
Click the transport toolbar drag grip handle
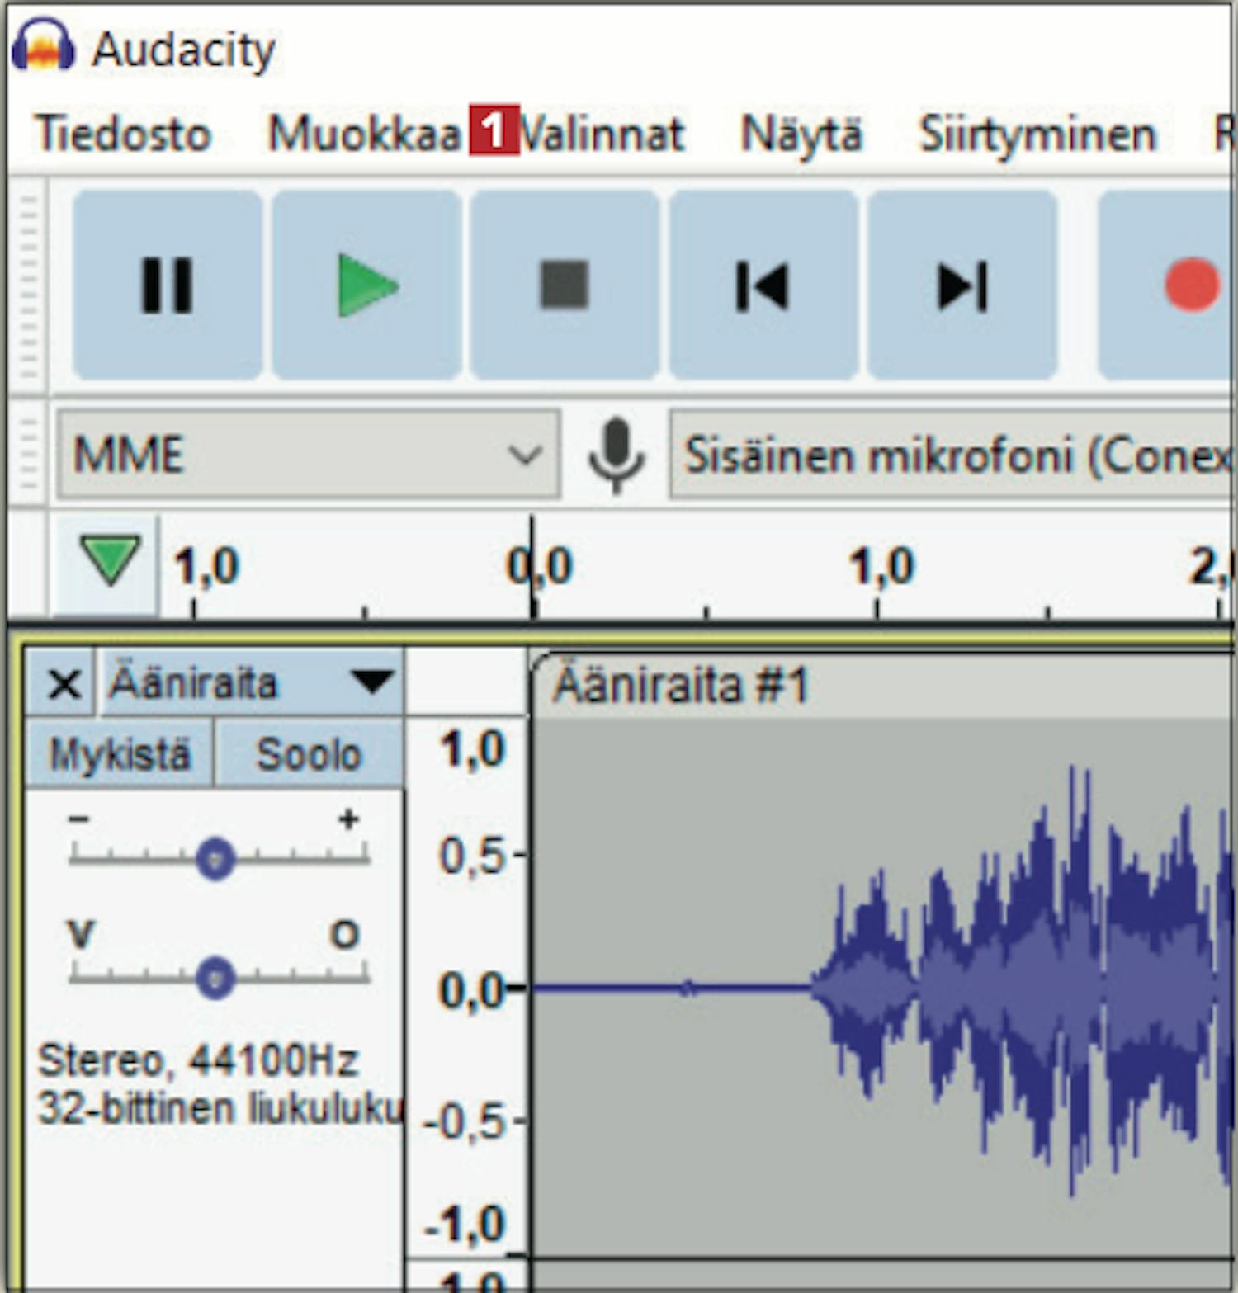pos(29,285)
